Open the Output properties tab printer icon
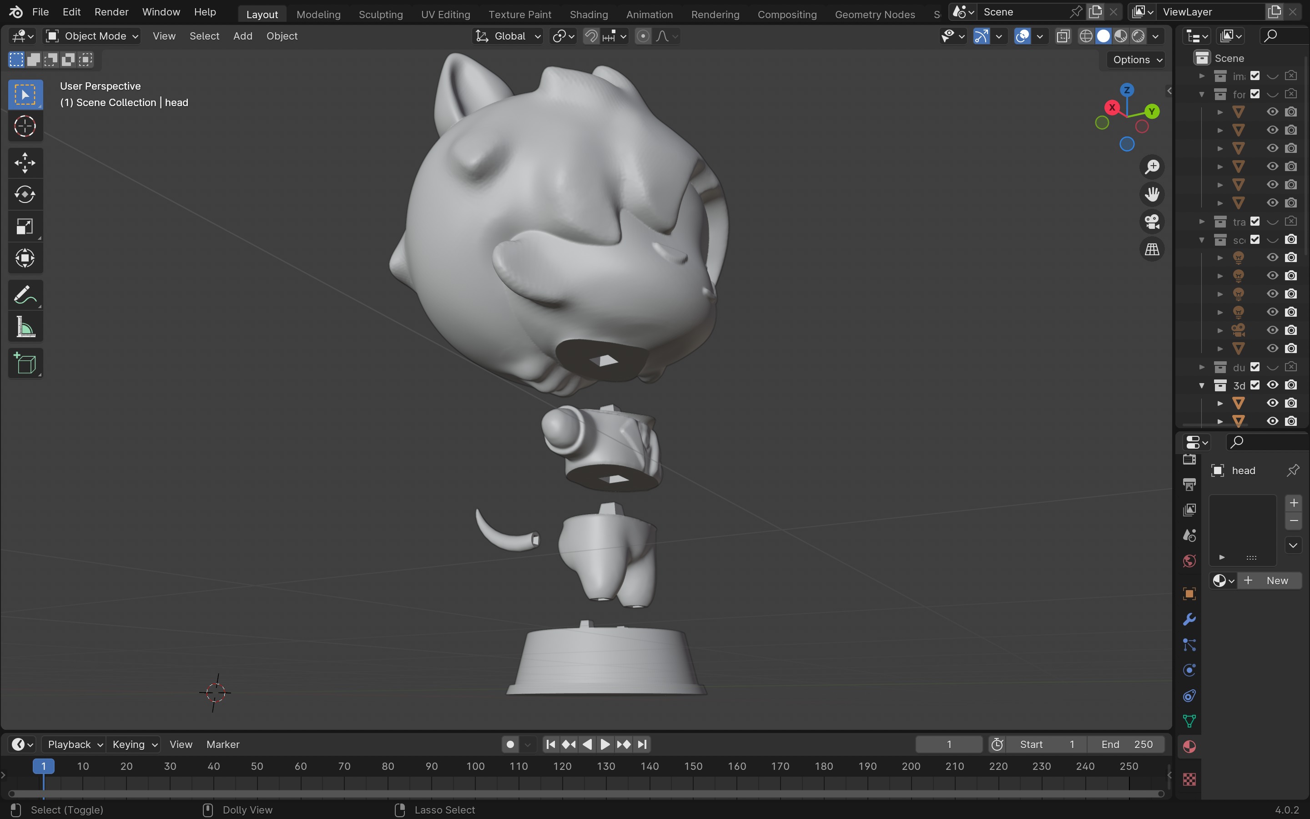Image resolution: width=1310 pixels, height=819 pixels. point(1189,484)
